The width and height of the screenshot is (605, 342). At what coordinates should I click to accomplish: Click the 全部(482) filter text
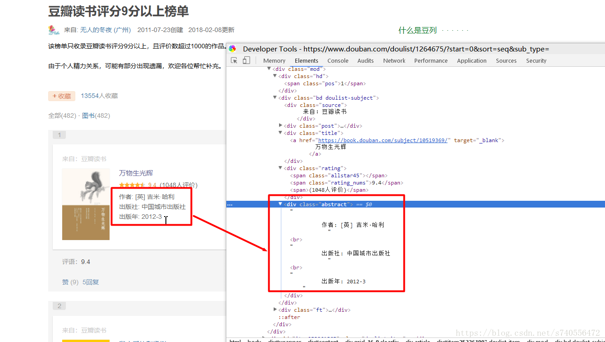pos(62,116)
